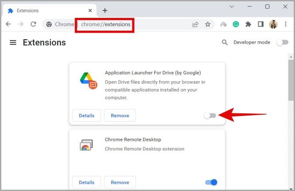The image size is (295, 191).
Task: Go back using the browser back arrow
Action: (8, 24)
